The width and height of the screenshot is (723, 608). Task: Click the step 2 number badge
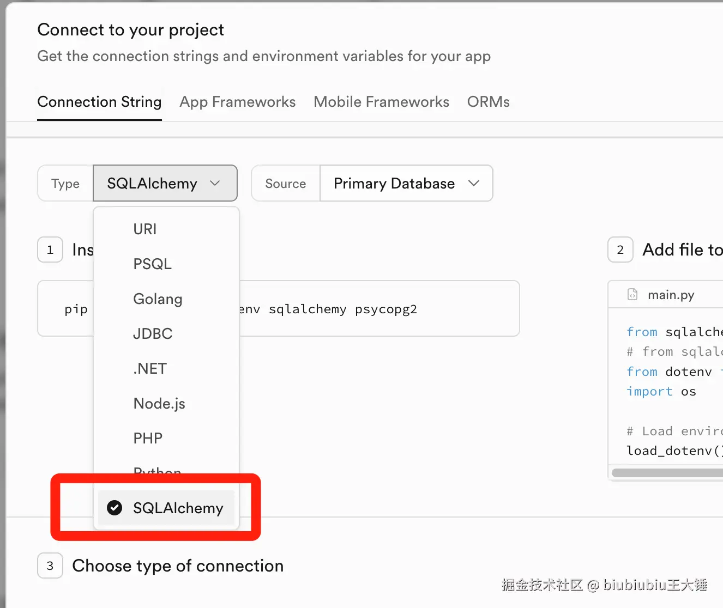pos(620,250)
